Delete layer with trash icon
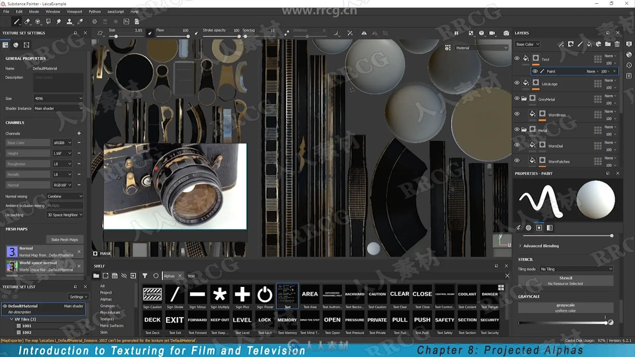 coord(617,44)
